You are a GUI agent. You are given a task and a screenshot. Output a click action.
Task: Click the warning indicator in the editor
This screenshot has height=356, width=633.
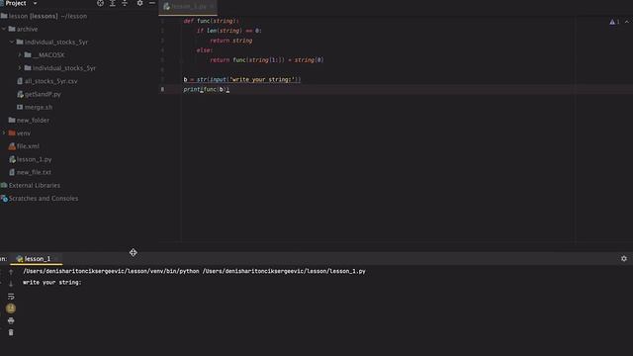(x=614, y=22)
